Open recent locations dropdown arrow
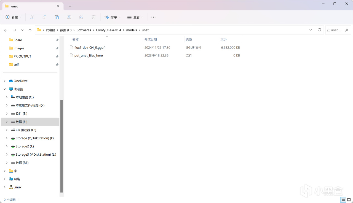The image size is (353, 203). coord(22,30)
